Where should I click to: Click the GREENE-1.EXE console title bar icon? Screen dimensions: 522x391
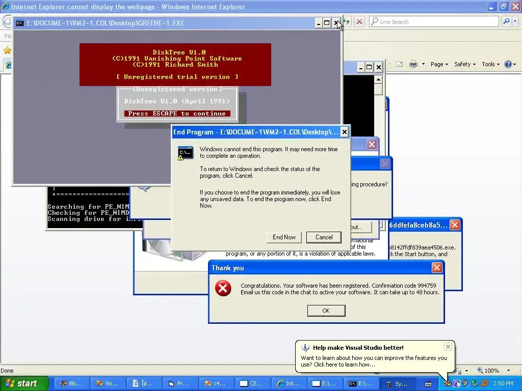[20, 23]
